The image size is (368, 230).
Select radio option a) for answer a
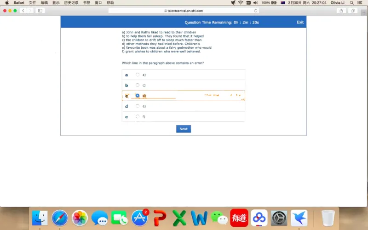coord(138,75)
